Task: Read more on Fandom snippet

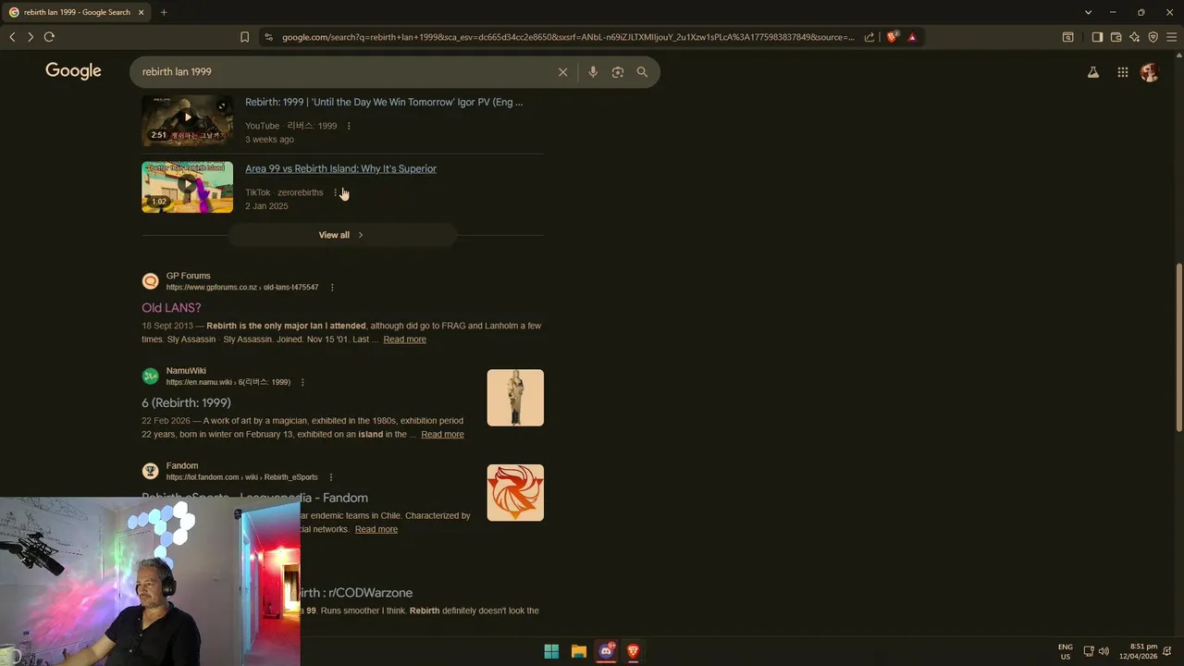Action: [x=376, y=529]
